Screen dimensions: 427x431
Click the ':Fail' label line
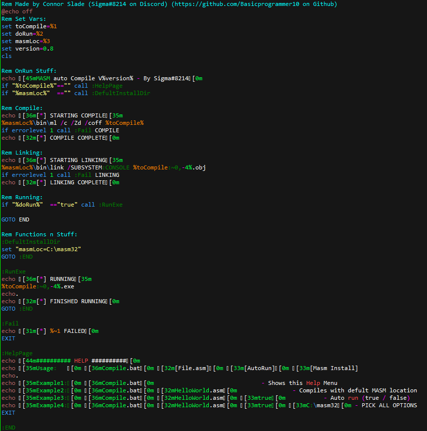point(10,323)
